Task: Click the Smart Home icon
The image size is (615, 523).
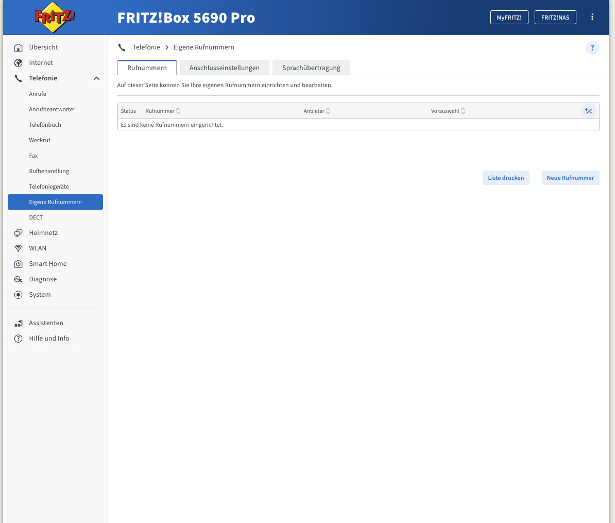Action: (18, 264)
